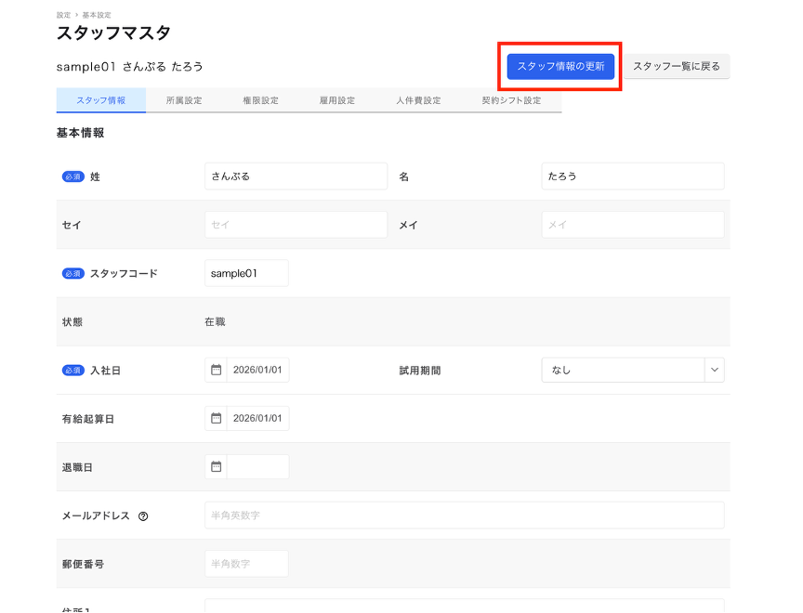This screenshot has height=613, width=803.
Task: Click help icon next to メールアドレス
Action: pyautogui.click(x=143, y=516)
